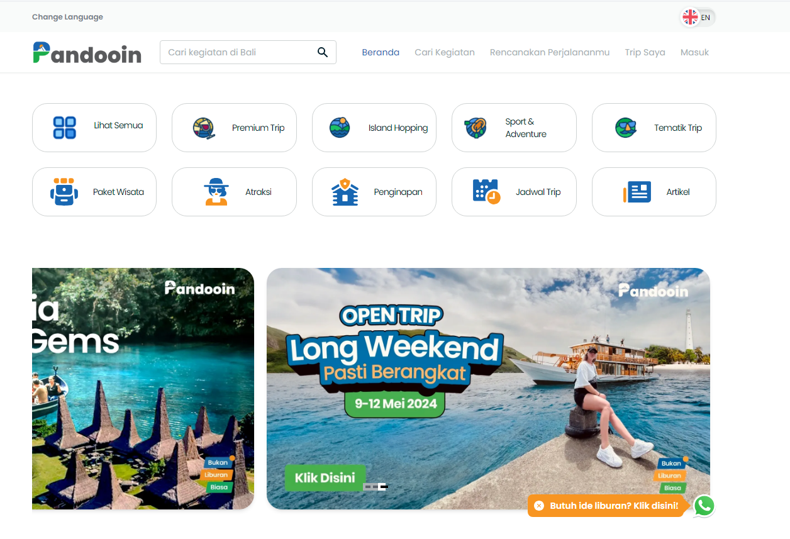Viewport: 790px width, 539px height.
Task: Click the Masuk login link
Action: 694,52
